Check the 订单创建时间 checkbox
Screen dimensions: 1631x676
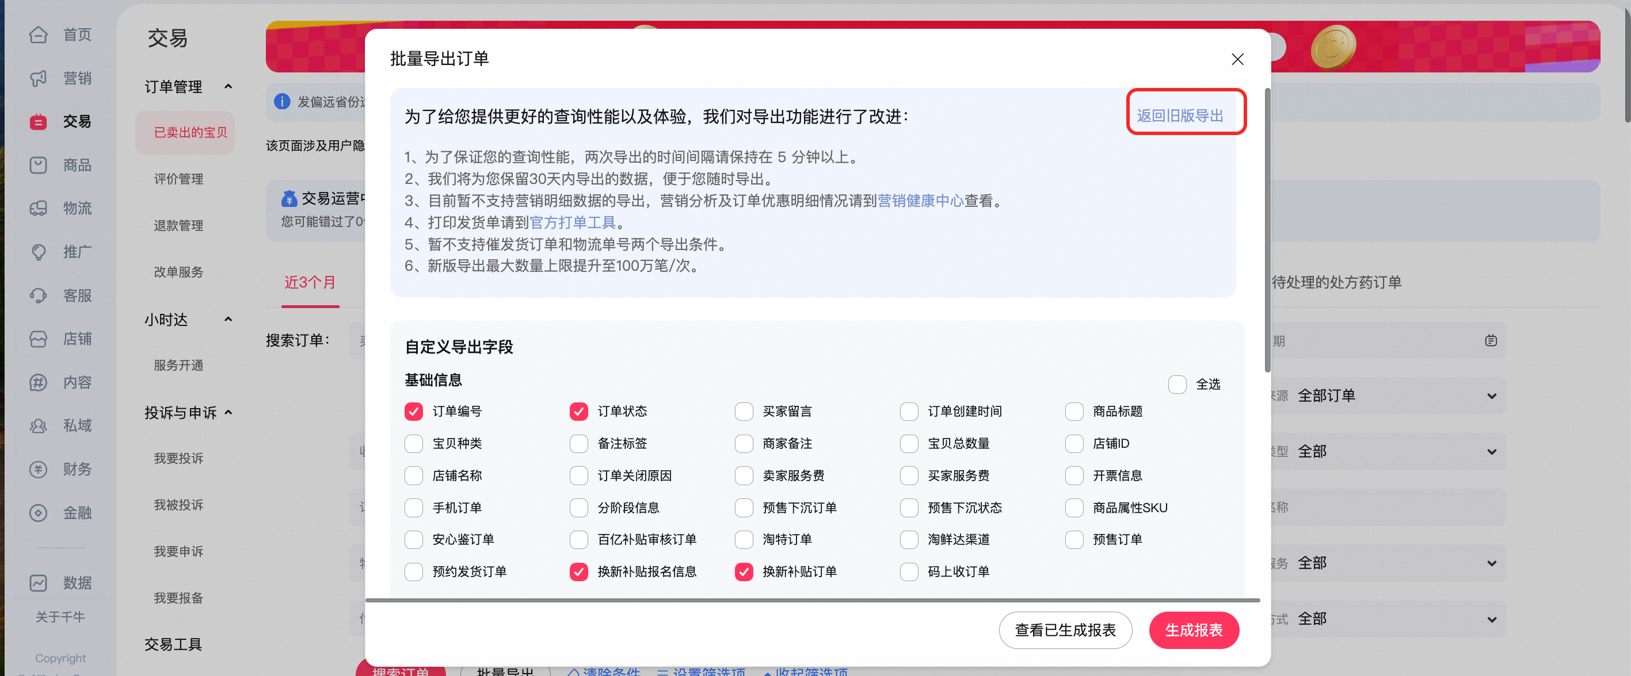[909, 411]
